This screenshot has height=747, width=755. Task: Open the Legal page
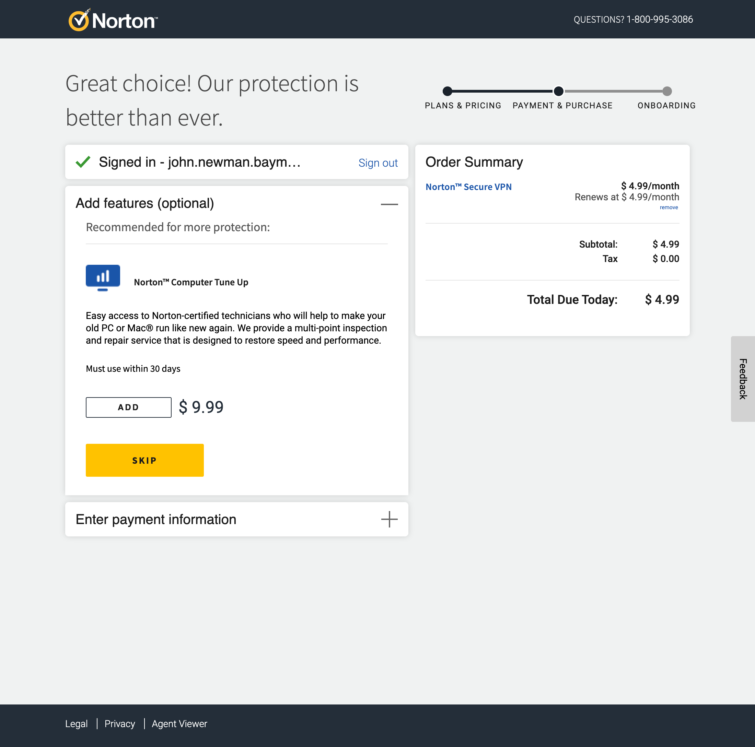coord(77,724)
